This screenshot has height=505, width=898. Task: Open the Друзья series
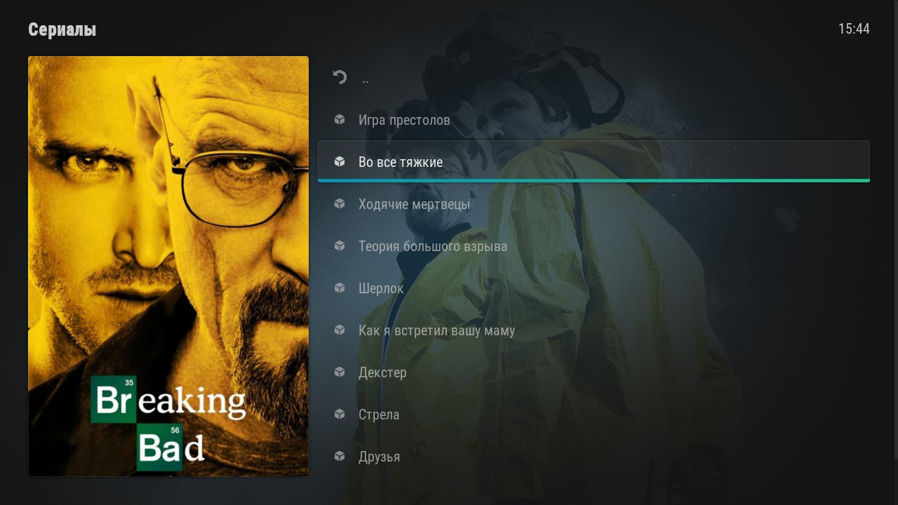point(594,457)
